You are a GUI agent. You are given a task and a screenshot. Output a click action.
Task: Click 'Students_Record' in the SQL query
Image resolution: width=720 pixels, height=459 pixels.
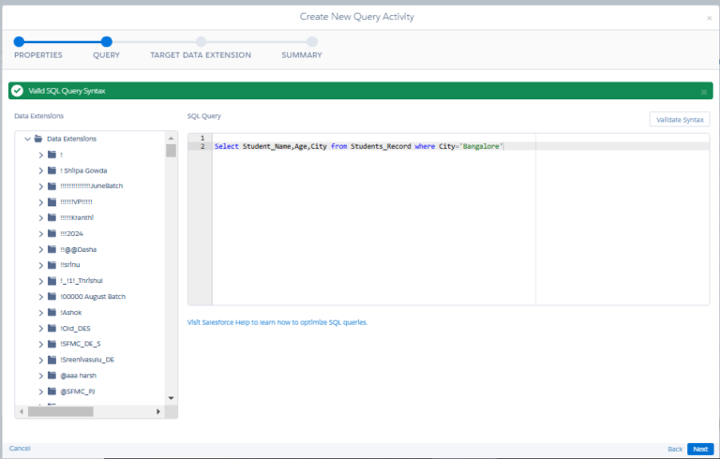click(x=381, y=146)
